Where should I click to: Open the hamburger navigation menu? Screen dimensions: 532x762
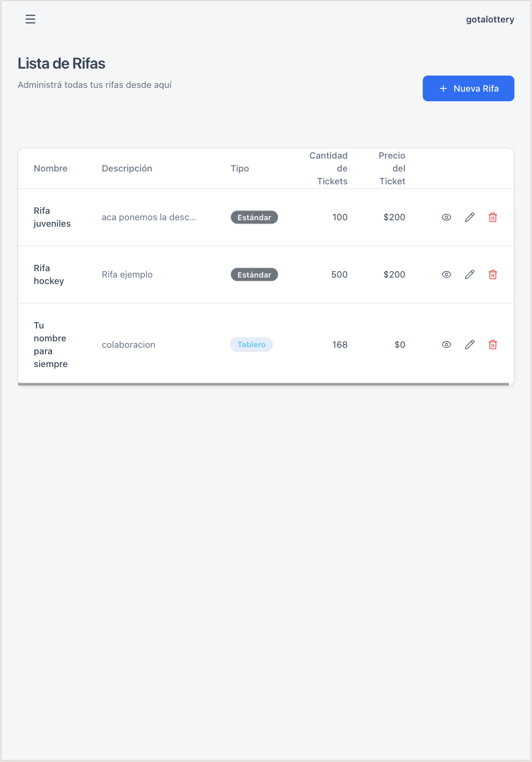(x=31, y=19)
